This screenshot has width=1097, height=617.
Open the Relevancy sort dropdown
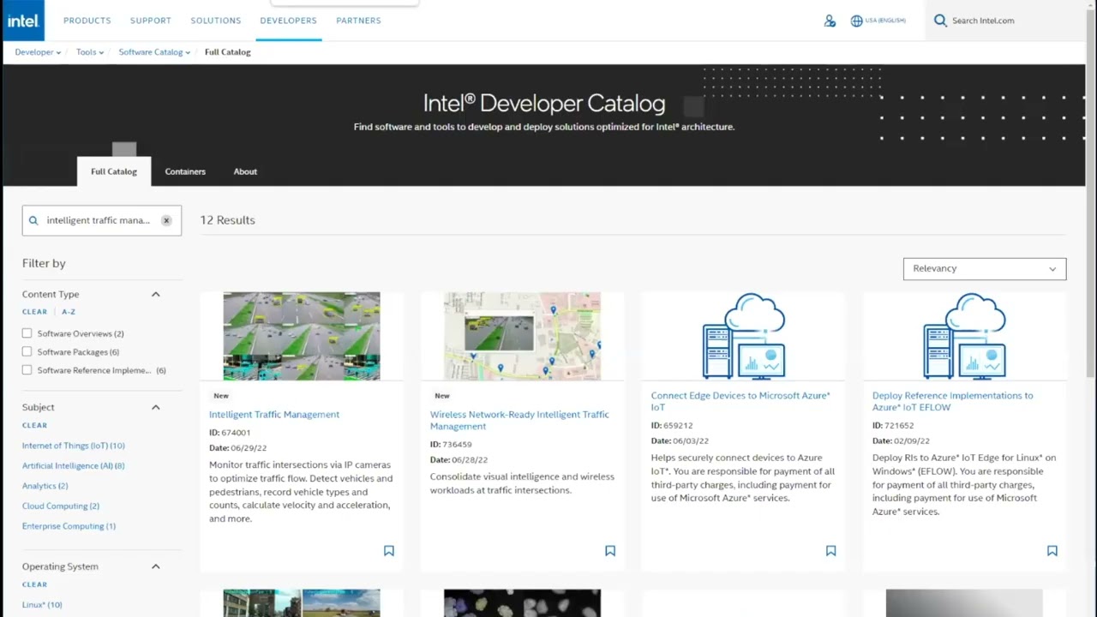tap(985, 268)
